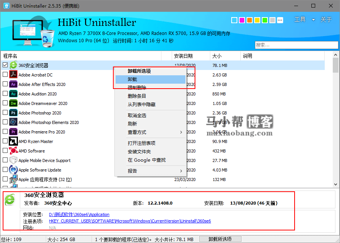Screen dimensions: 340x243
Task: Click the program list scrollbar up arrow
Action: (335, 55)
